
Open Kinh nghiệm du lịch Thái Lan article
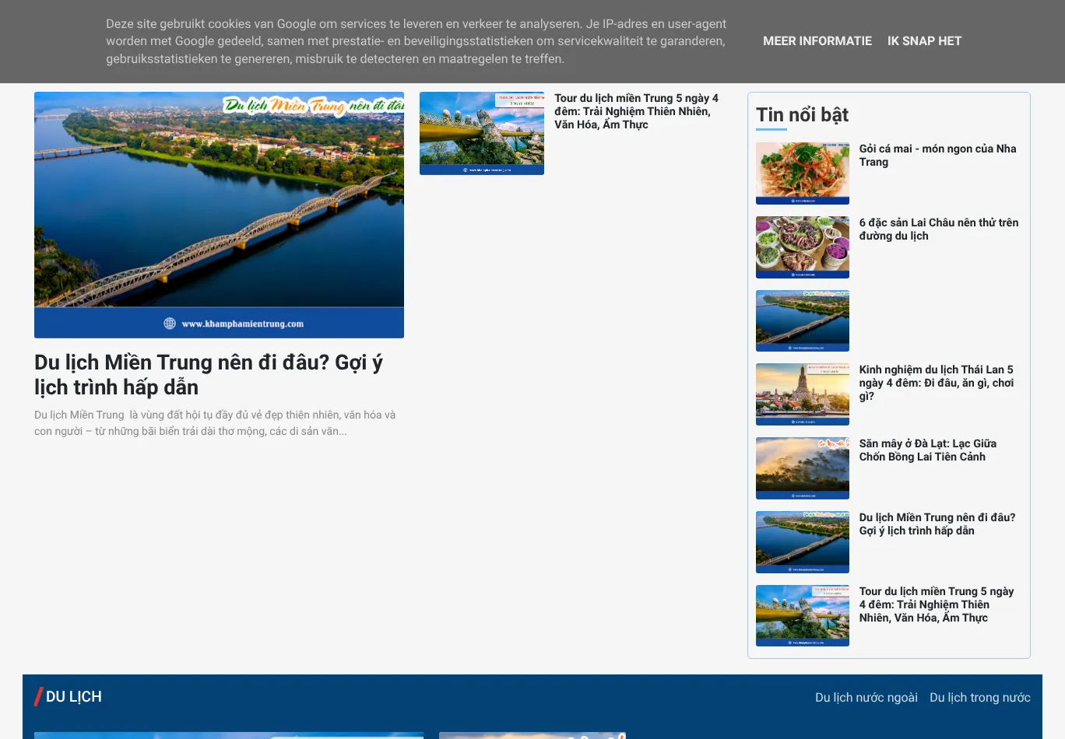pyautogui.click(x=936, y=383)
